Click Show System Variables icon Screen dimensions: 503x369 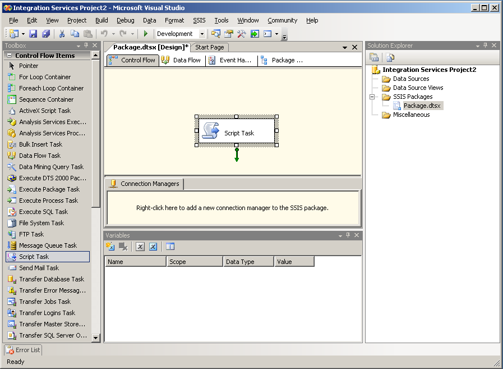(140, 247)
